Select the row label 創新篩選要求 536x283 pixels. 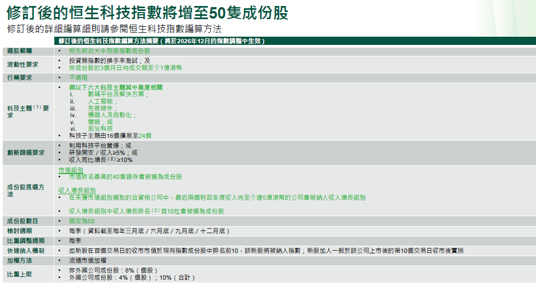click(x=26, y=153)
